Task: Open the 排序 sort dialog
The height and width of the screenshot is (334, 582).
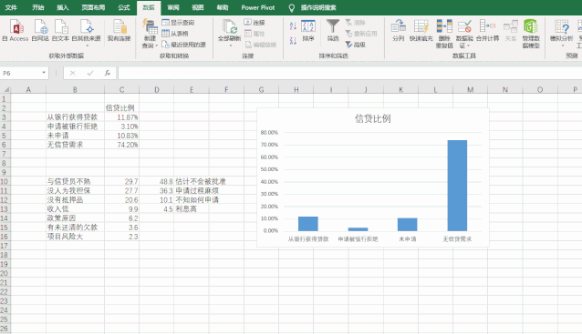Action: [x=308, y=30]
